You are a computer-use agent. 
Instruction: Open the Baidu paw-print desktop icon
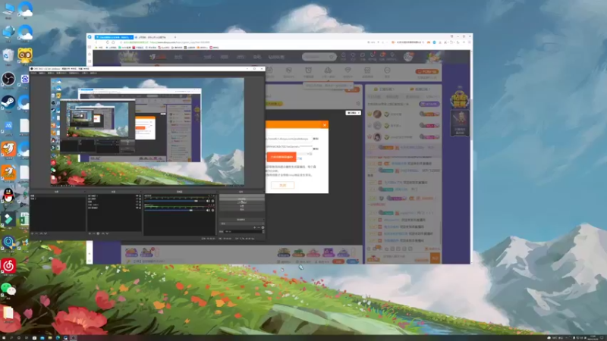(x=25, y=80)
